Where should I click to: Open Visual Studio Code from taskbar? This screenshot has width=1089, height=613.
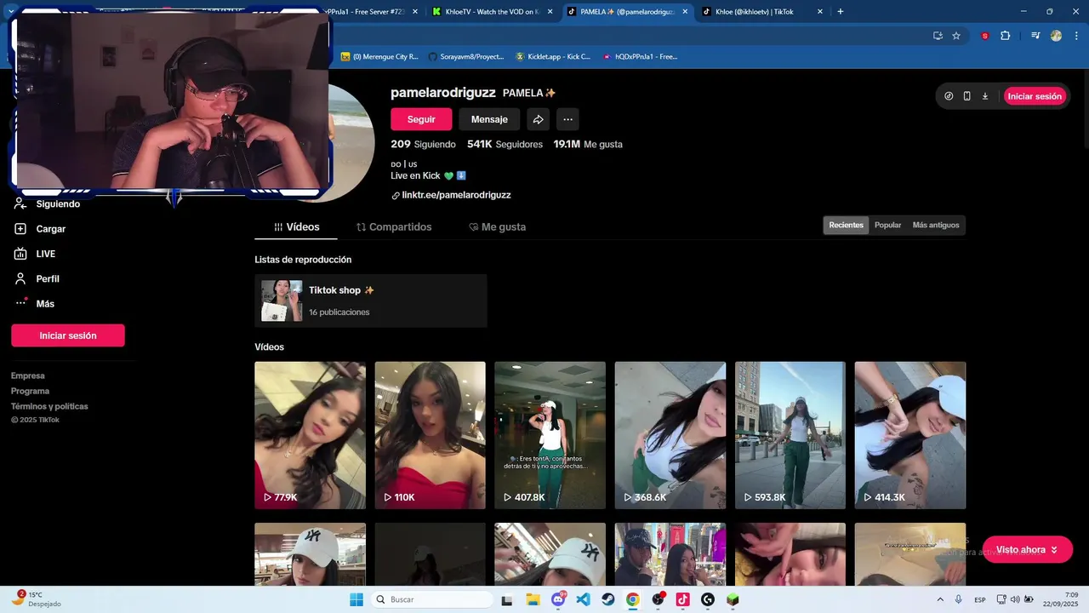coord(583,599)
